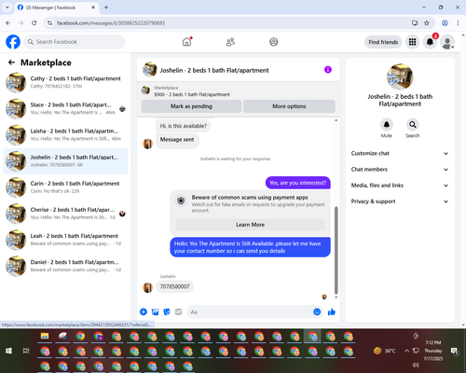The image size is (466, 373).
Task: Click More options button
Action: tap(289, 106)
